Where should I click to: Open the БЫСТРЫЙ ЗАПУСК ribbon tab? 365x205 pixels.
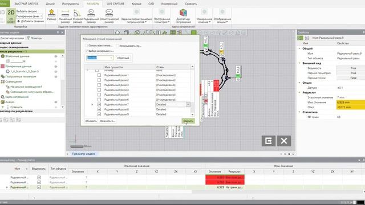(27, 4)
